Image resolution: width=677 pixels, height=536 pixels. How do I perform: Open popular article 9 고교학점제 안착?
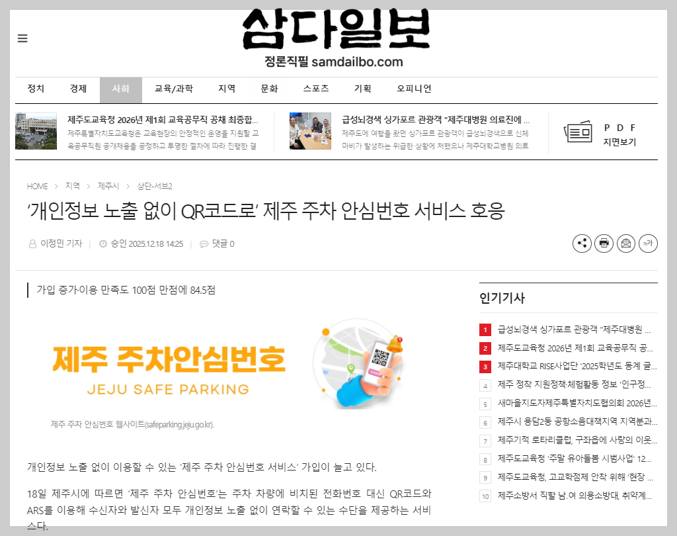(x=576, y=477)
